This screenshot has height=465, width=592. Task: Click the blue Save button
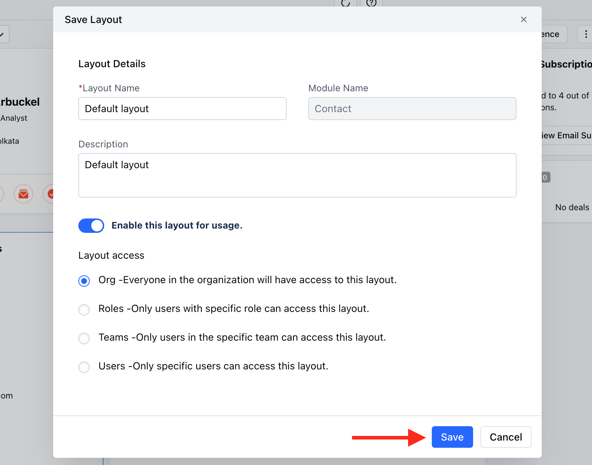coord(452,437)
